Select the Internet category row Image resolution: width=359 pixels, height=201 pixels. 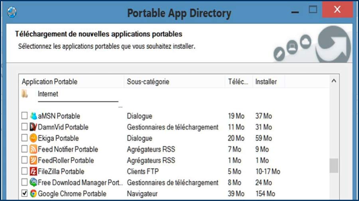[x=48, y=94]
